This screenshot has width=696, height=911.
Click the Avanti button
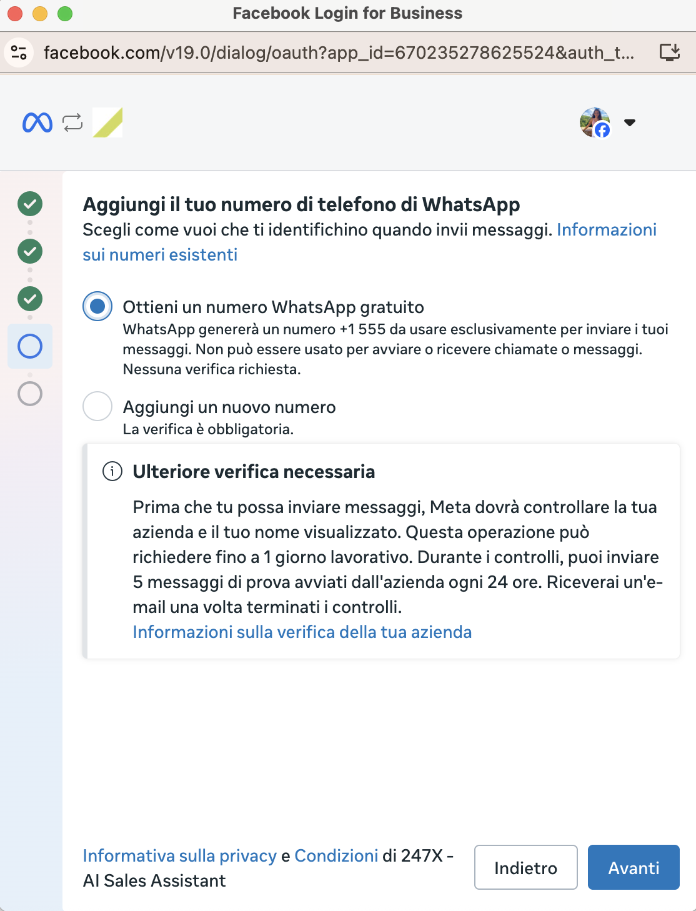point(634,867)
